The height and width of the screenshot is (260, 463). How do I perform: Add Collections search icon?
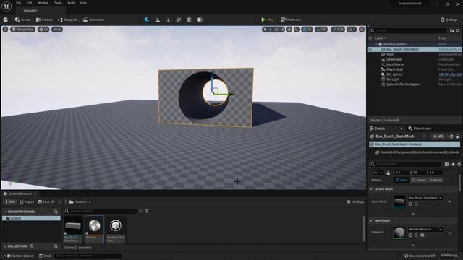[56, 246]
